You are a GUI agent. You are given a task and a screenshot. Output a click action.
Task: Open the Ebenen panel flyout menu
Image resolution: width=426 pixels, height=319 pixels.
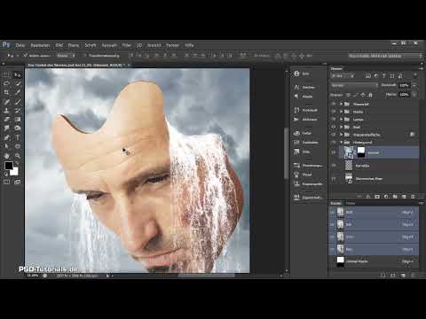tap(421, 68)
